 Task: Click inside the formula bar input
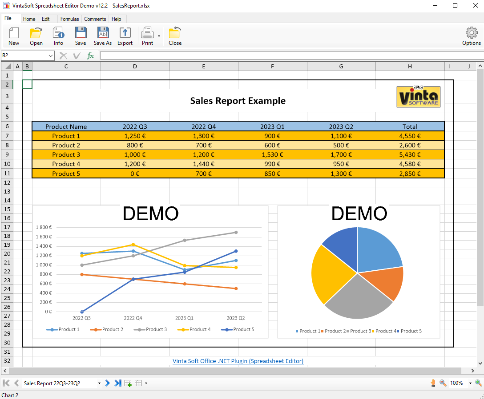click(x=289, y=55)
